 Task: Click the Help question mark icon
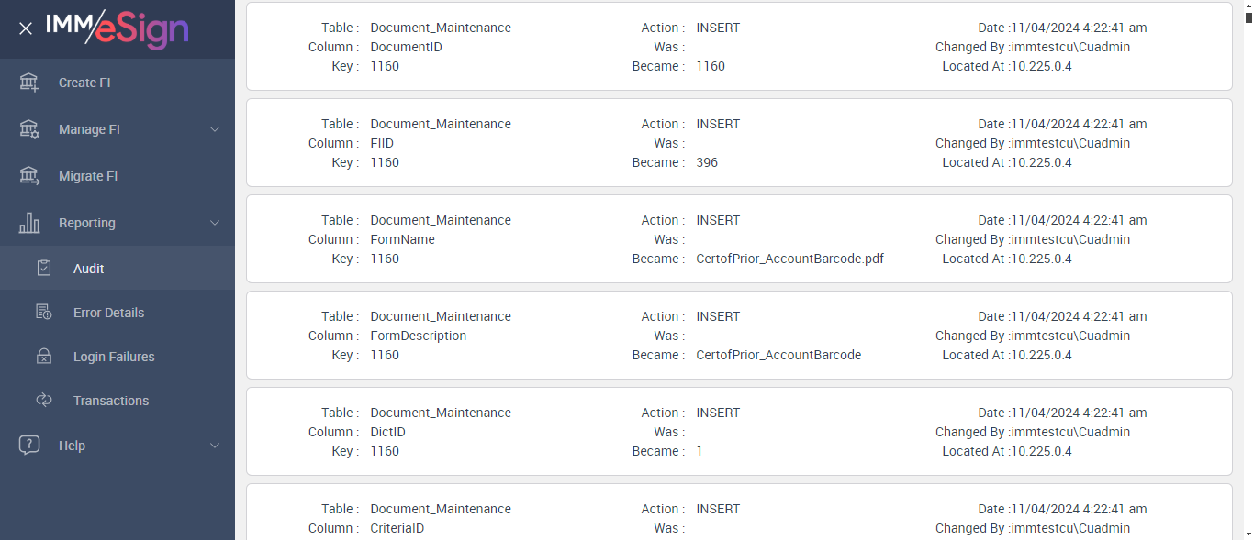[x=29, y=446]
